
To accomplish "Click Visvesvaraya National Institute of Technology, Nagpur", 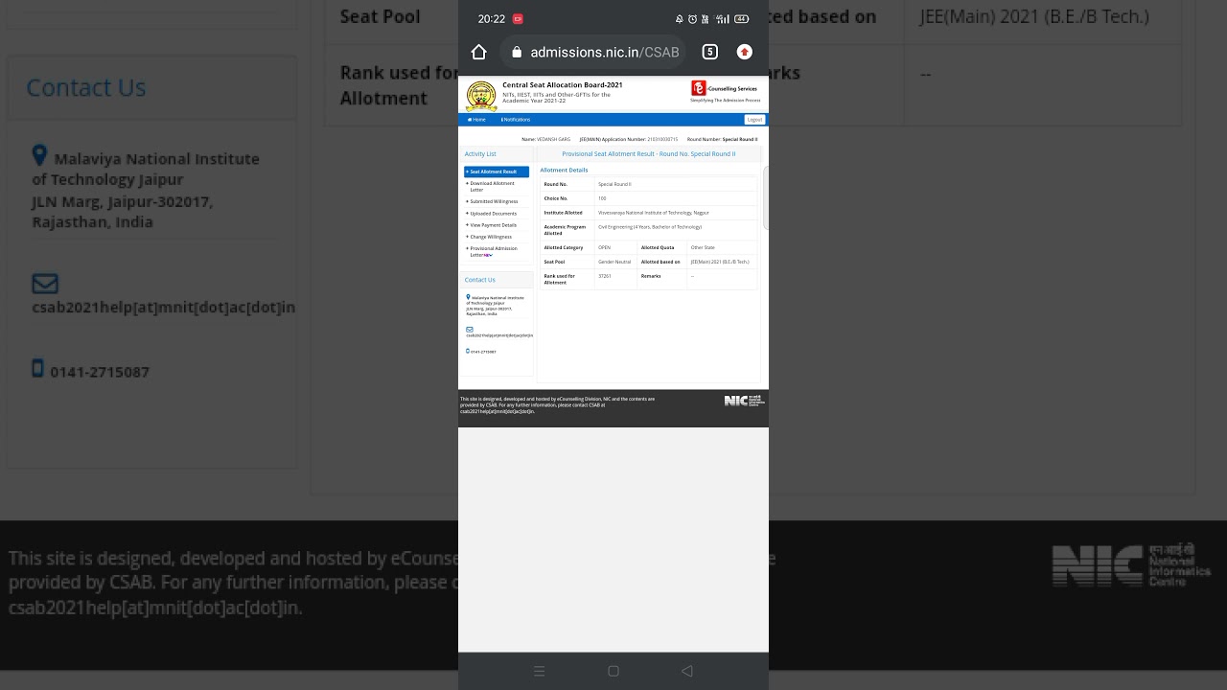I will (x=654, y=213).
